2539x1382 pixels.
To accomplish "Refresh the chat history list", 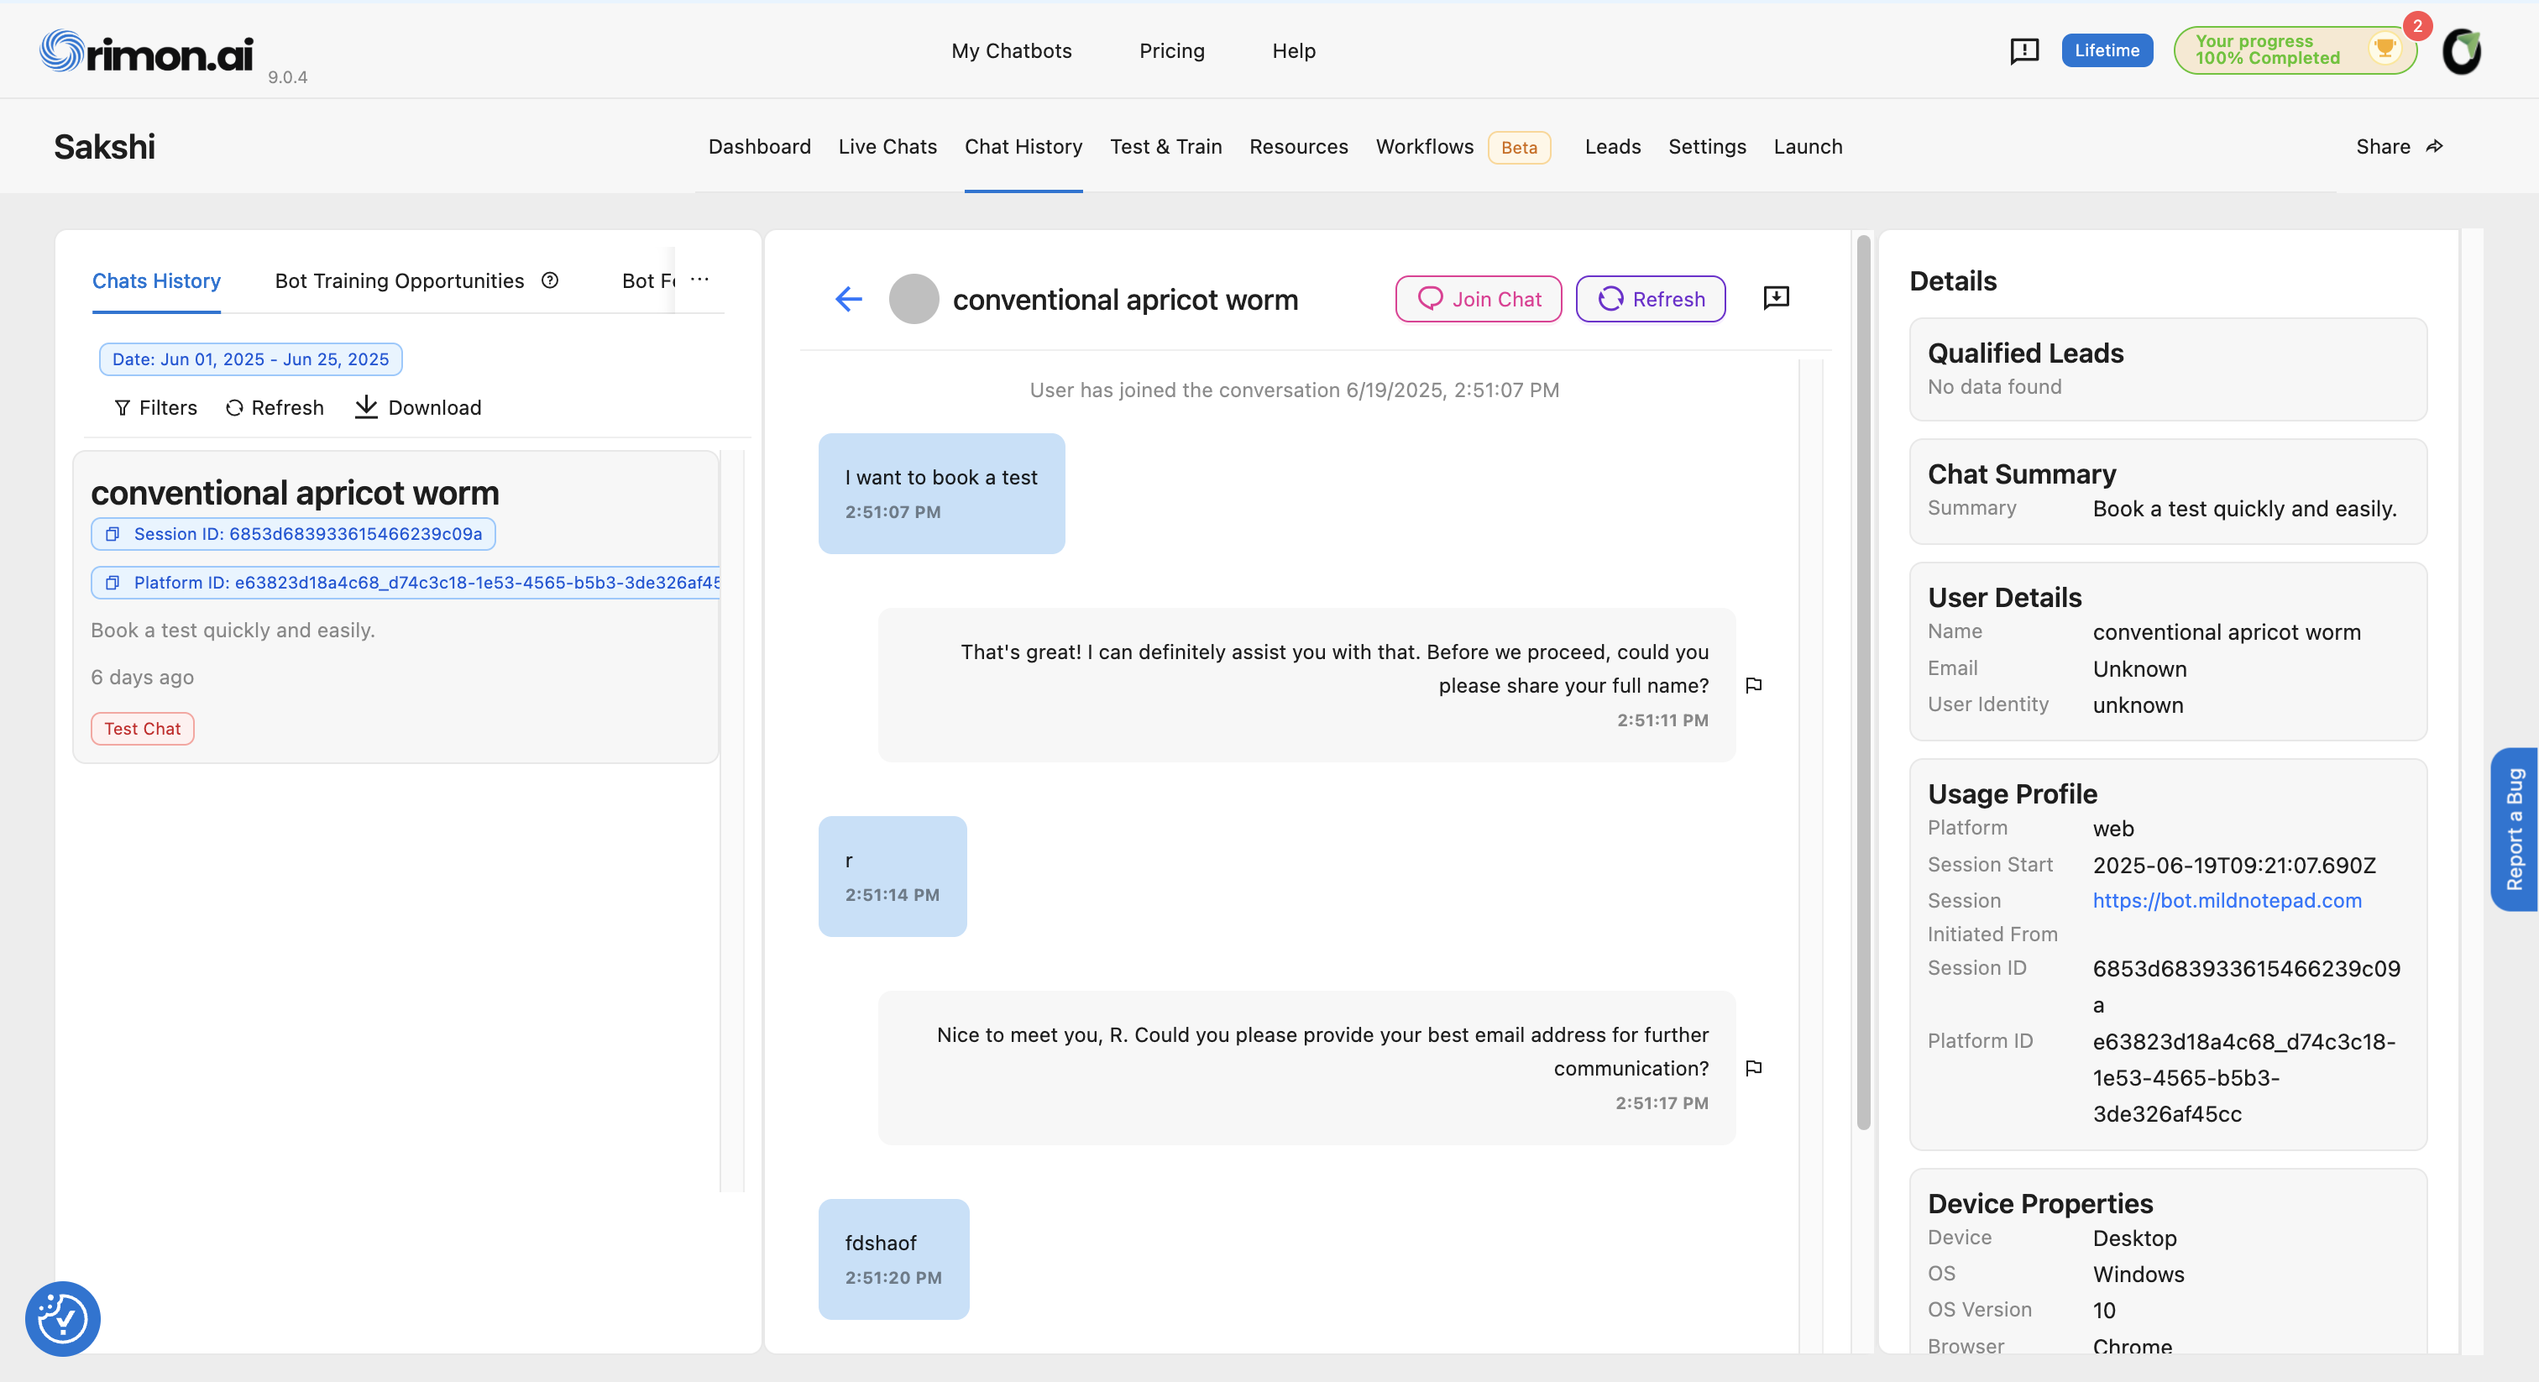I will tap(275, 408).
